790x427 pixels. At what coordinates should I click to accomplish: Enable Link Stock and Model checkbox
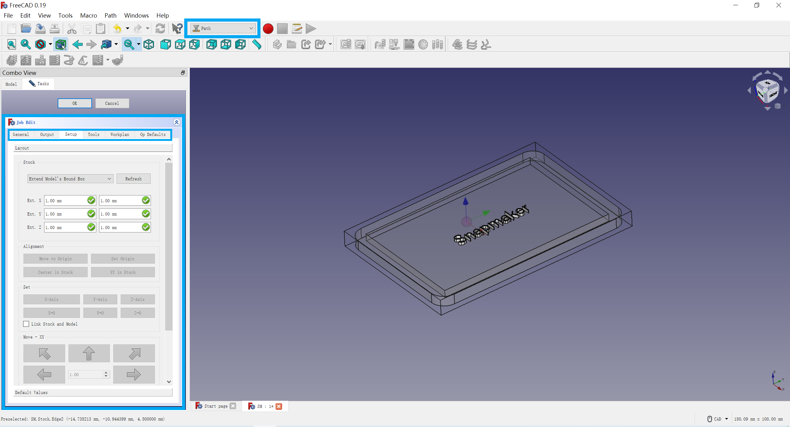click(26, 324)
